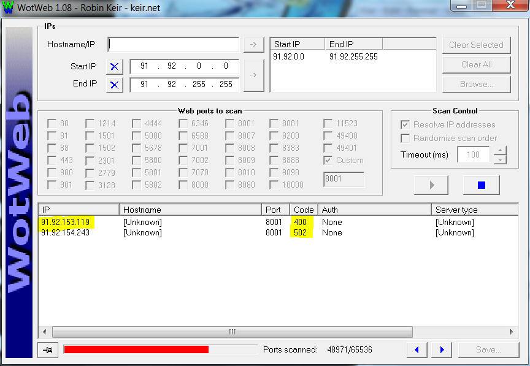Click the Clear All button
Image resolution: width=530 pixels, height=366 pixels.
click(476, 64)
